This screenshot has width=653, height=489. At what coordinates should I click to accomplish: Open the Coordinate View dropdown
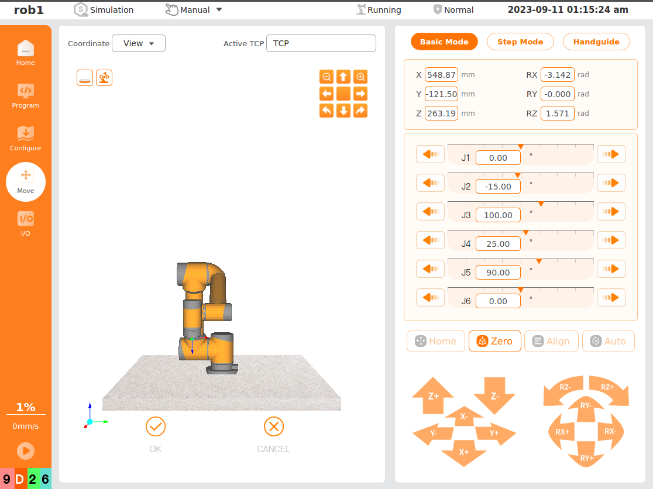pos(139,43)
